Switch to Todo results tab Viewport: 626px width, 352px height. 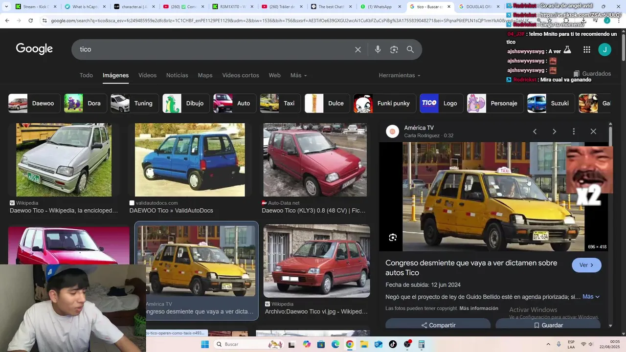tap(86, 75)
